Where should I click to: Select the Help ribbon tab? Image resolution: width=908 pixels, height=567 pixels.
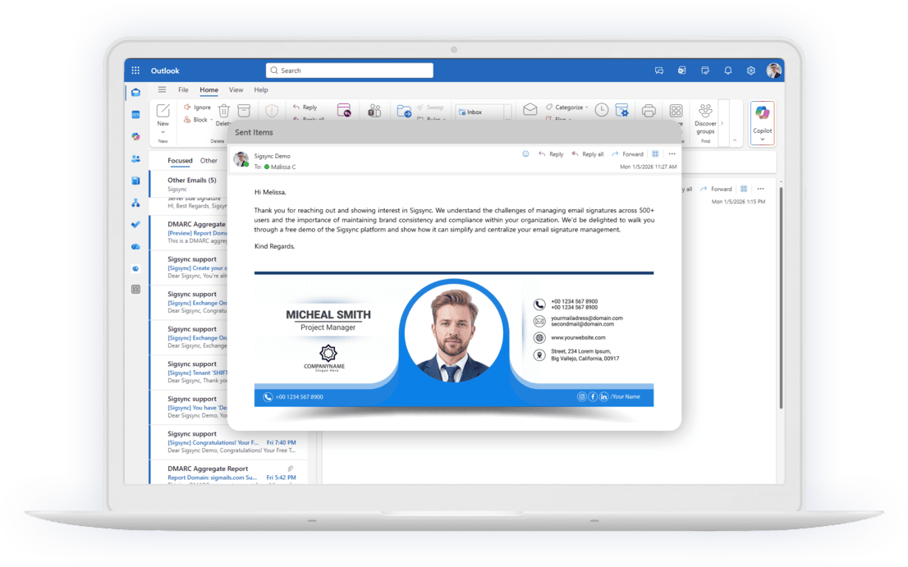click(261, 89)
